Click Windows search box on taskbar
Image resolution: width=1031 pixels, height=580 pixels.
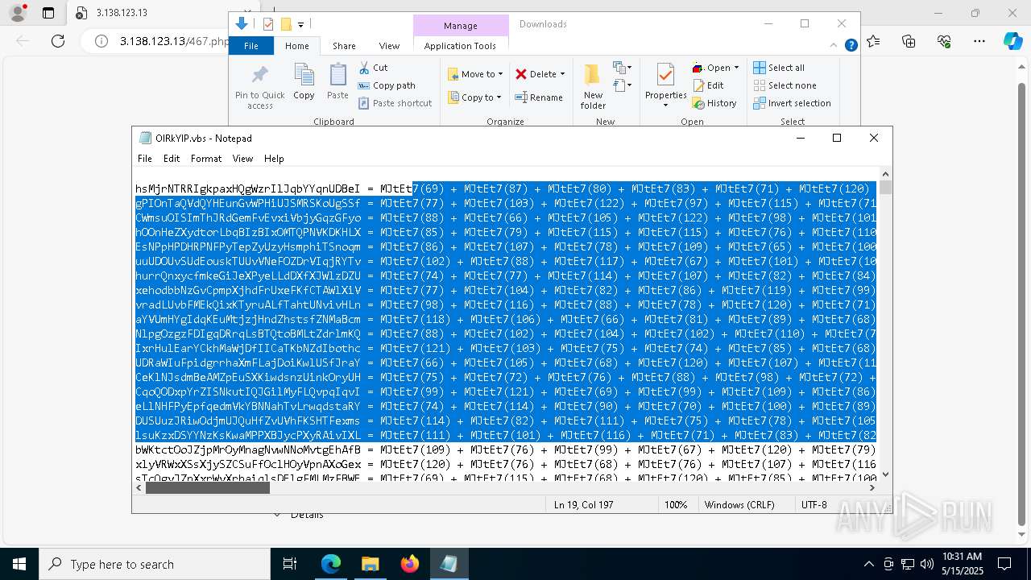154,564
